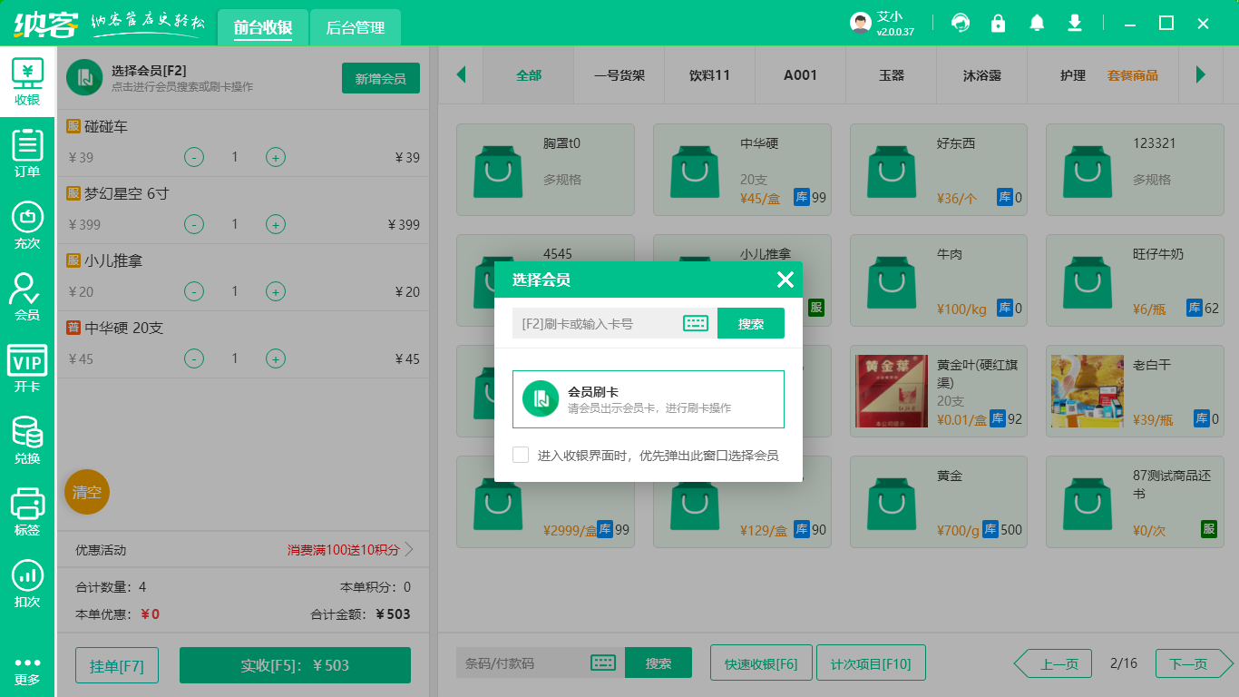The height and width of the screenshot is (697, 1239).
Task: Click the download icon in title bar
Action: pos(1075,23)
